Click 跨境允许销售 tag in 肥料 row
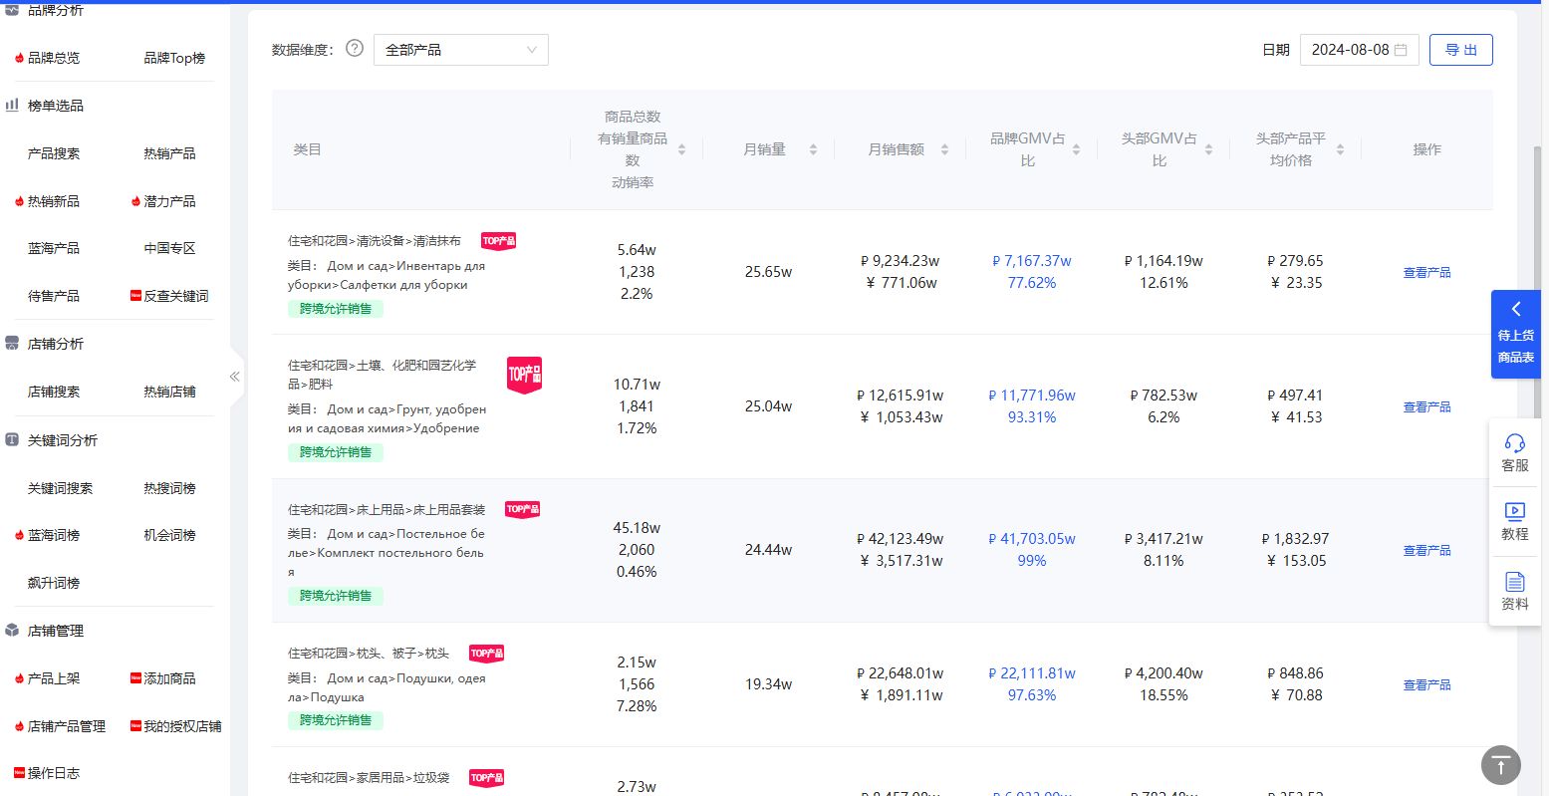The height and width of the screenshot is (796, 1549). pos(336,452)
